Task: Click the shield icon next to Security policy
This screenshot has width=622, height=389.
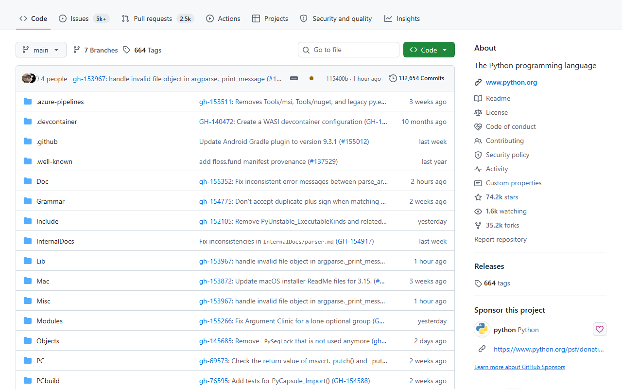Action: (478, 155)
